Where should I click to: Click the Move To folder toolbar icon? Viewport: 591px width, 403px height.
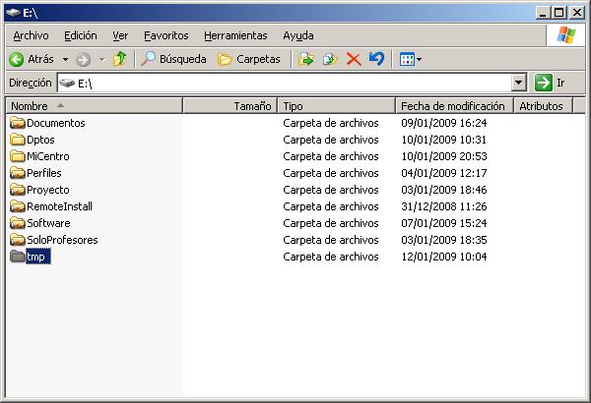click(x=306, y=59)
